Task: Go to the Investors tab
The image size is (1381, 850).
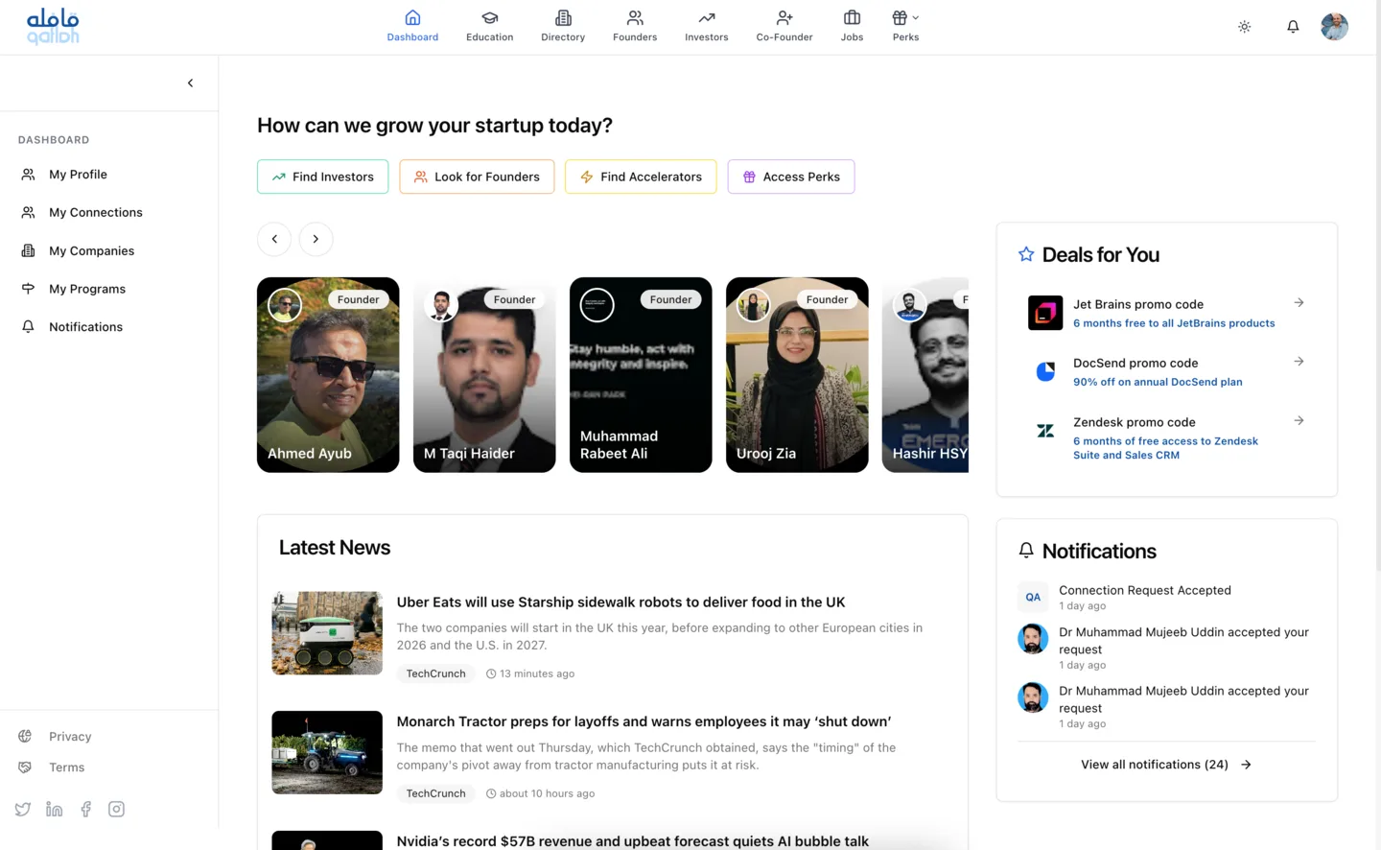Action: coord(706,26)
